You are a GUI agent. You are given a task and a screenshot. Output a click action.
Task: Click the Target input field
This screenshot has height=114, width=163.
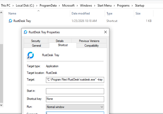(x=75, y=80)
